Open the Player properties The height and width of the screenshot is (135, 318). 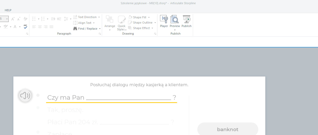tap(164, 21)
